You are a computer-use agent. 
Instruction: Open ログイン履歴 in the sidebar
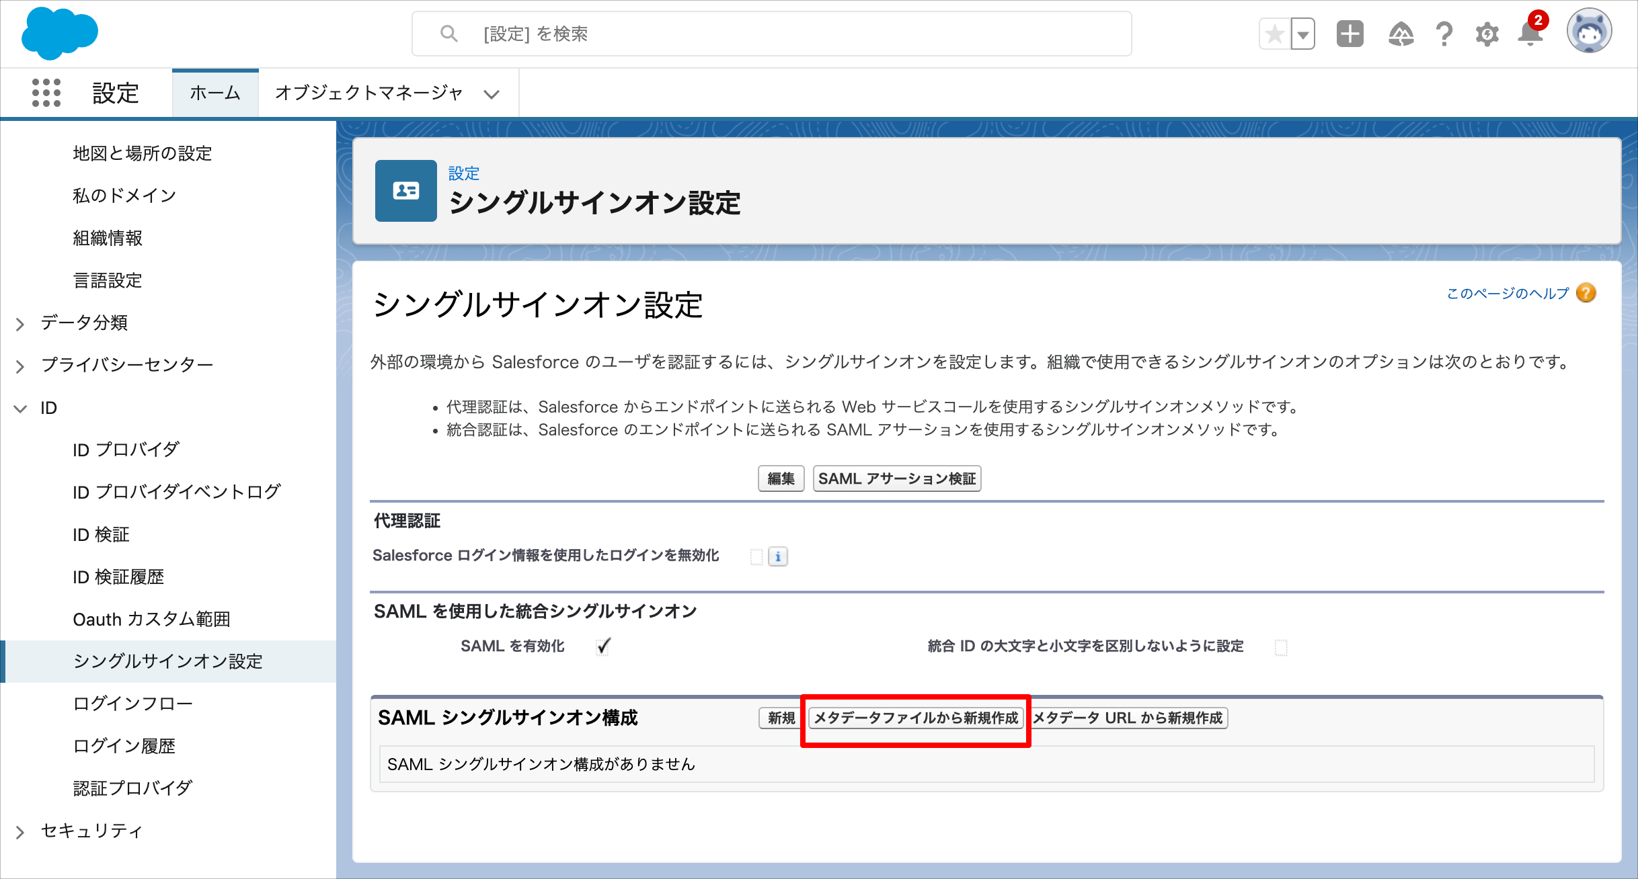pos(124,746)
